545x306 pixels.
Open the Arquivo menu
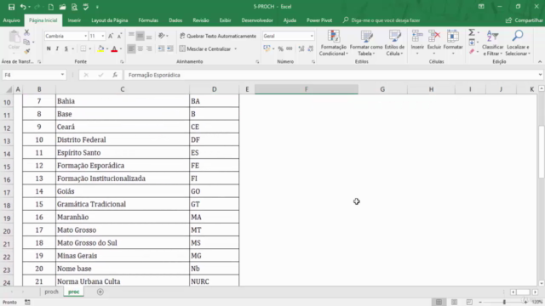pos(11,20)
